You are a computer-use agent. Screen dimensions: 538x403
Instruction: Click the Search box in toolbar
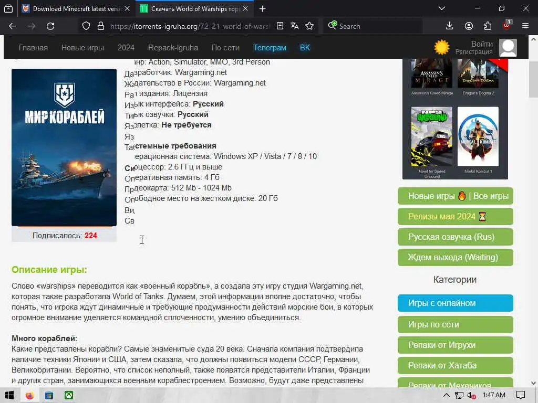coord(373,26)
